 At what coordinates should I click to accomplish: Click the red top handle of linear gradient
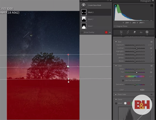[x=68, y=55]
